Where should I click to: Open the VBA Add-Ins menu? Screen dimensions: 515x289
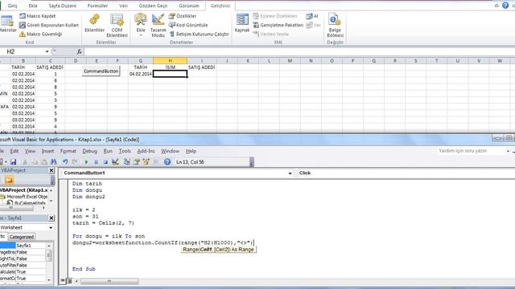(146, 151)
